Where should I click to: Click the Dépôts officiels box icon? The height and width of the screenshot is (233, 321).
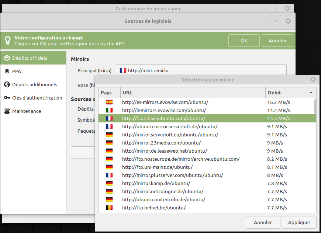7,58
